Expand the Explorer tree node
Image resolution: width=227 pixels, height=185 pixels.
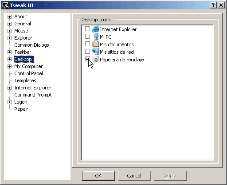(9, 38)
